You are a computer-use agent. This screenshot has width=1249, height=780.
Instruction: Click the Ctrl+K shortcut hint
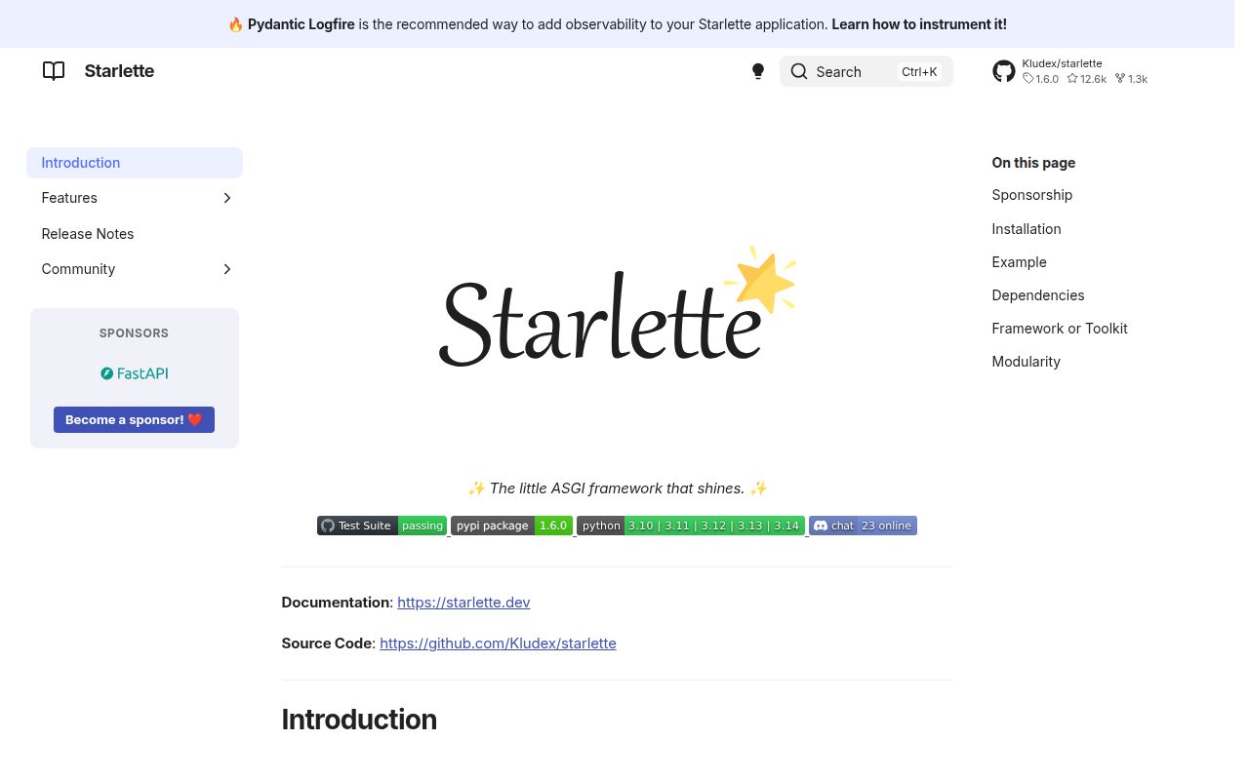919,71
